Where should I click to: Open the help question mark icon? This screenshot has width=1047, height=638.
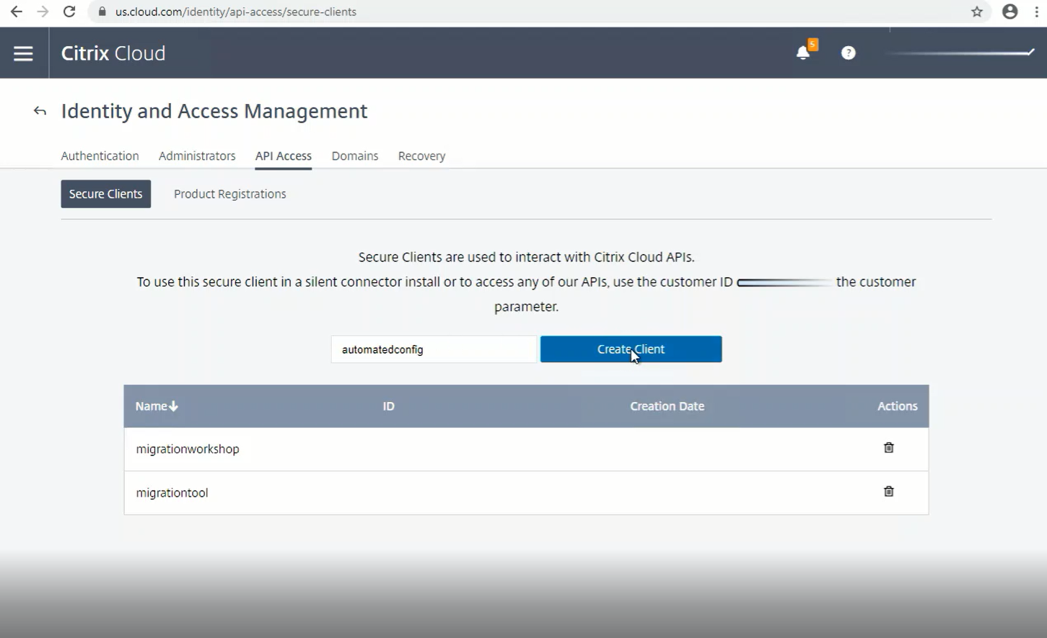[849, 53]
